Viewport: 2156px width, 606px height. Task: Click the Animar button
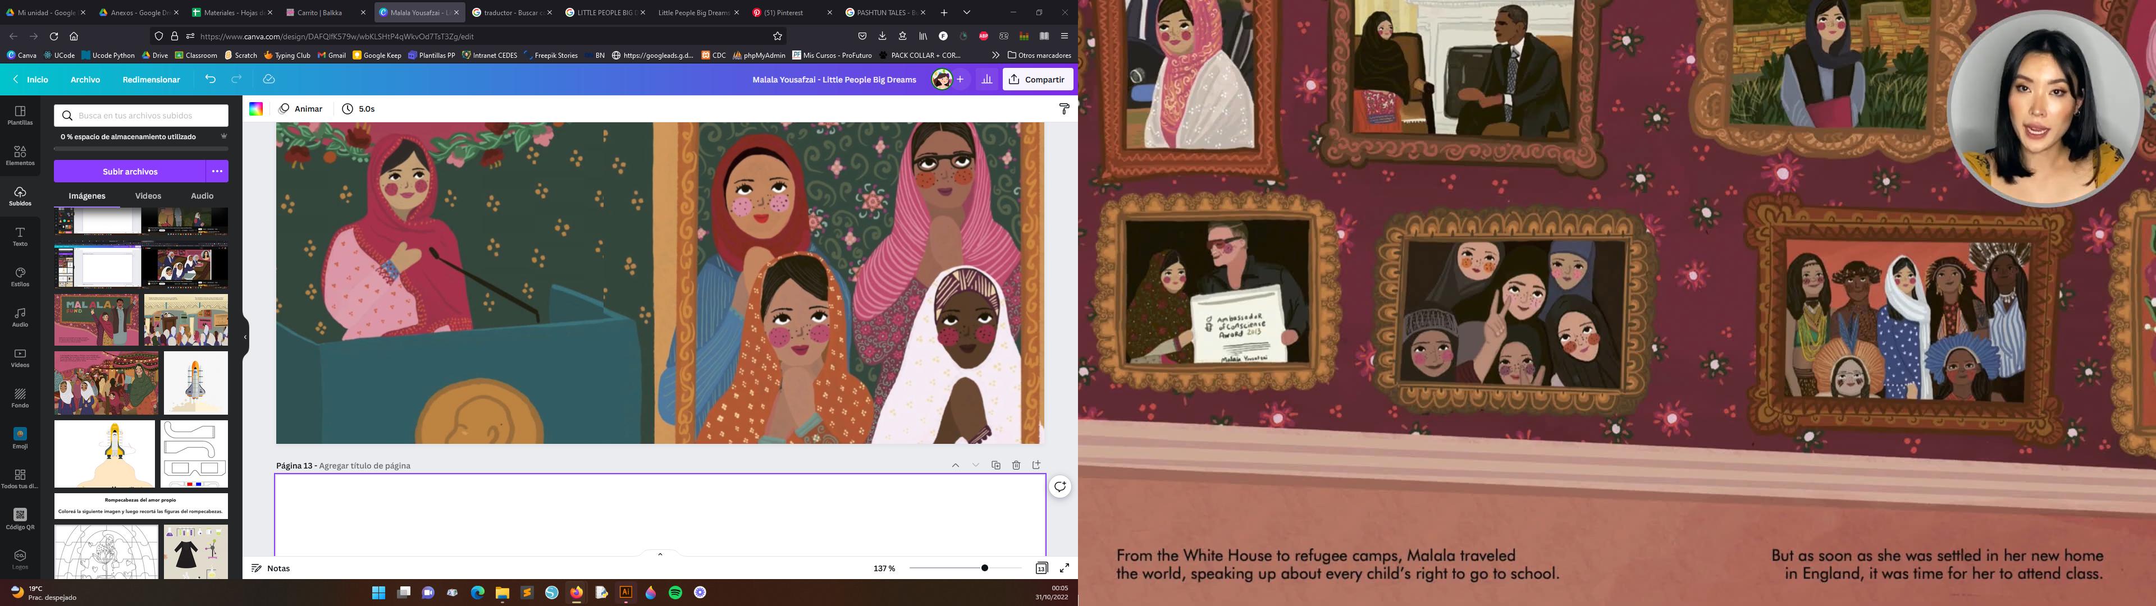click(302, 109)
